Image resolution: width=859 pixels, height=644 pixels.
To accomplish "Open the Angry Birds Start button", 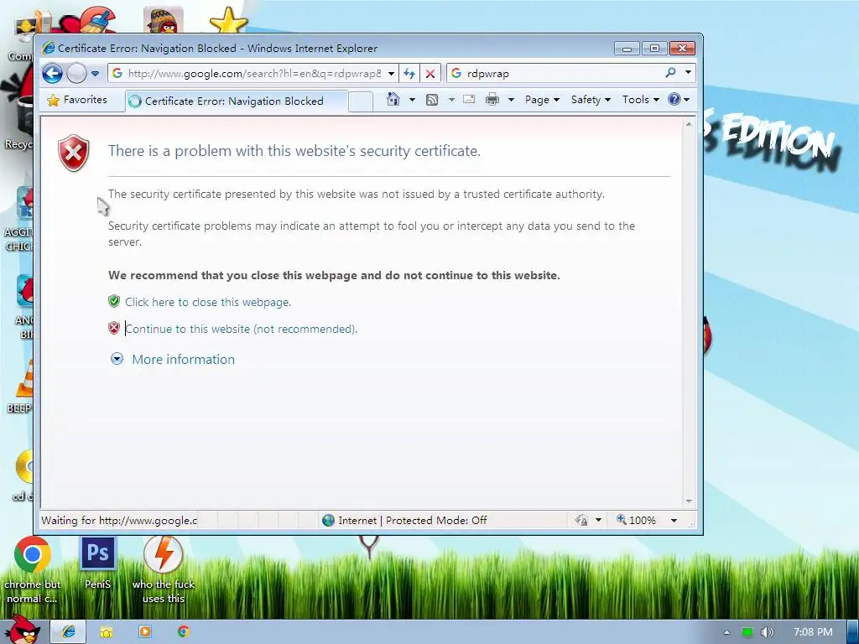I will click(22, 630).
